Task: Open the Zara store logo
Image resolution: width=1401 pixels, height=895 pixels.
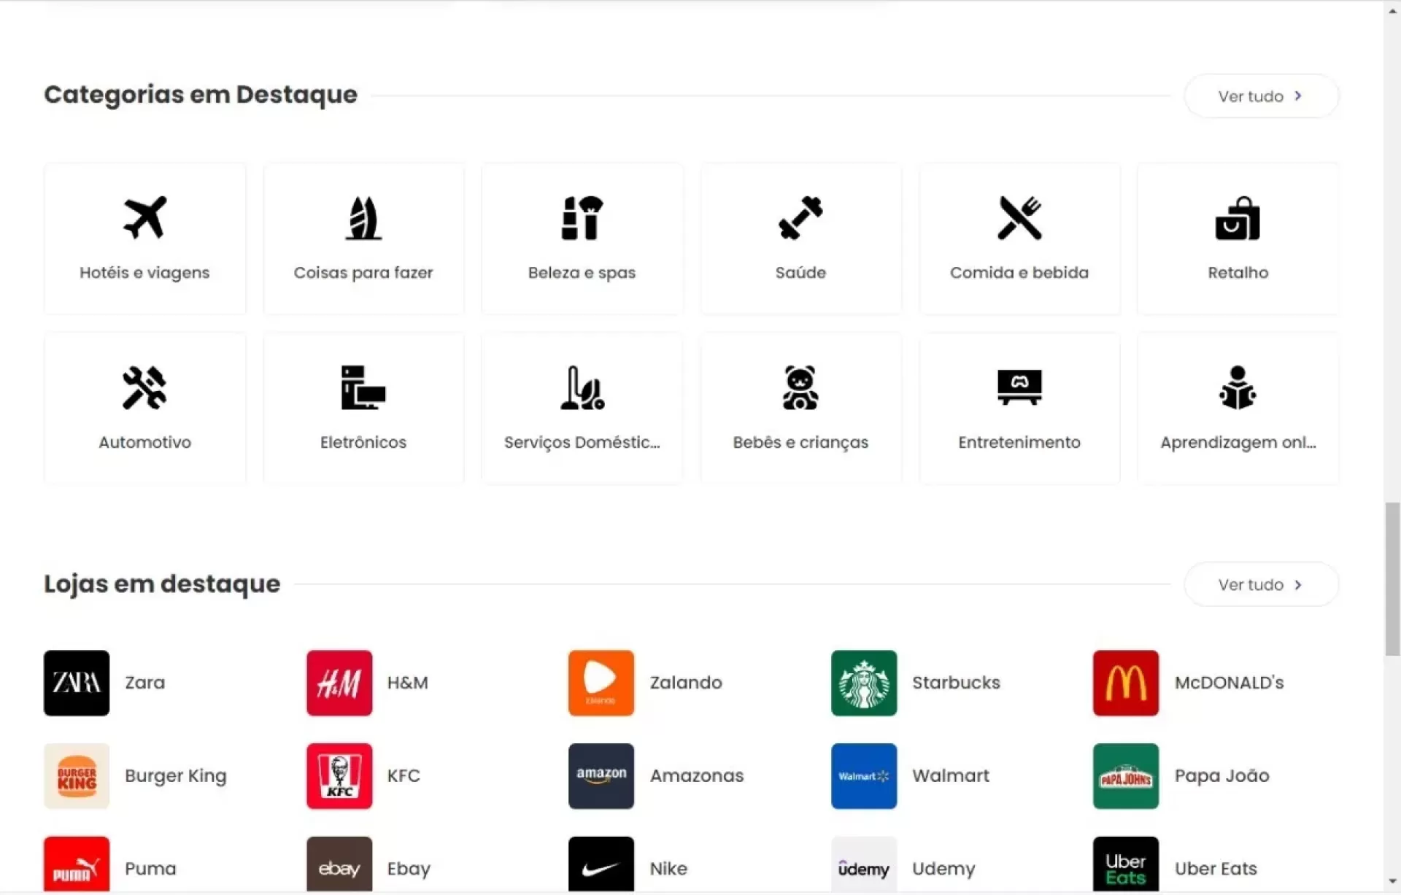Action: [77, 683]
